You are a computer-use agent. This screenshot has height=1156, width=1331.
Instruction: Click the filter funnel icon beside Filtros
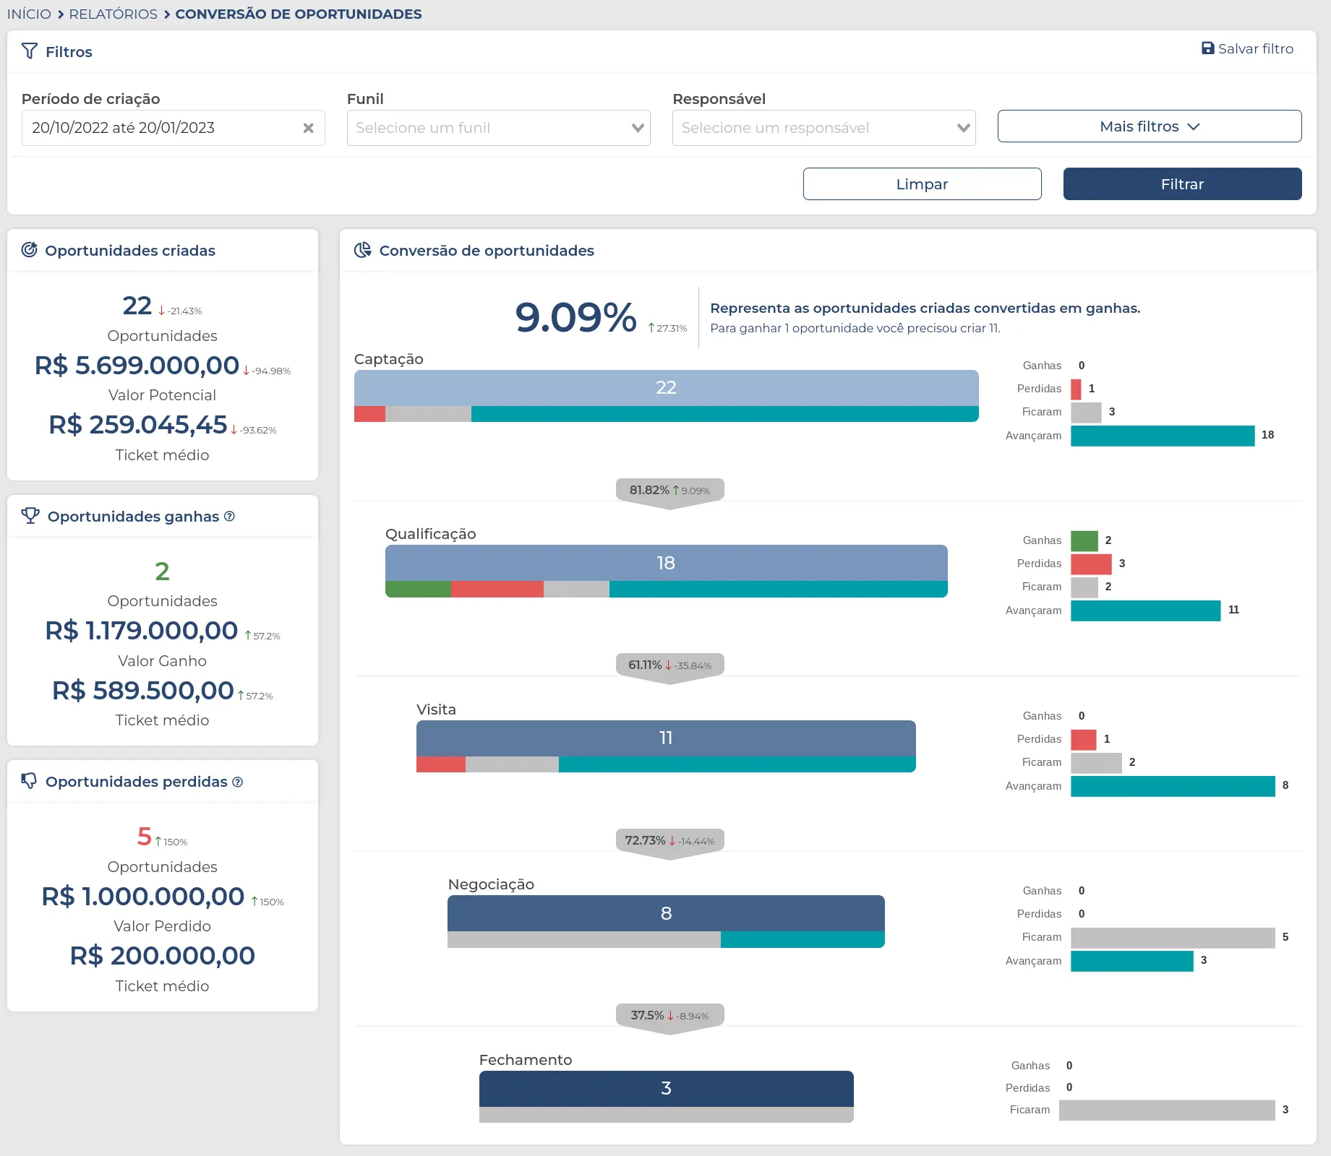coord(30,51)
